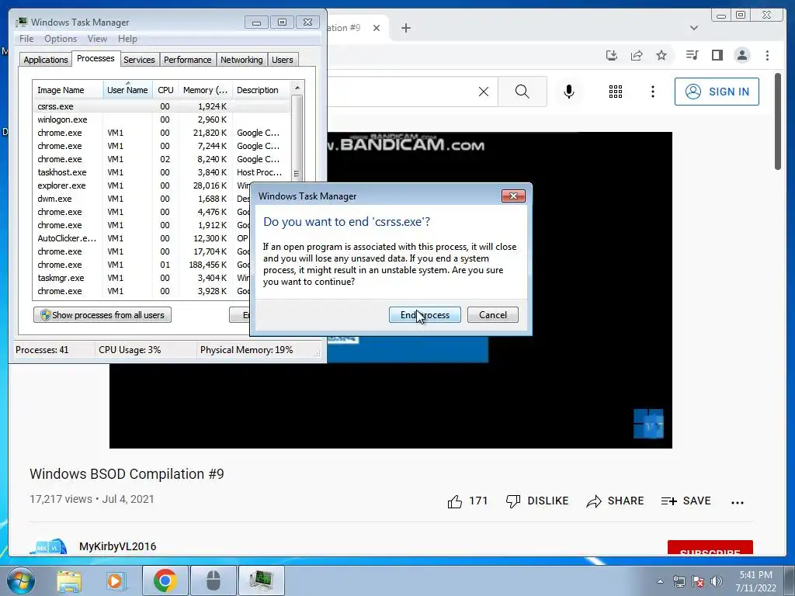The width and height of the screenshot is (795, 596).
Task: Select the taskhost.exe process row
Action: pos(161,172)
